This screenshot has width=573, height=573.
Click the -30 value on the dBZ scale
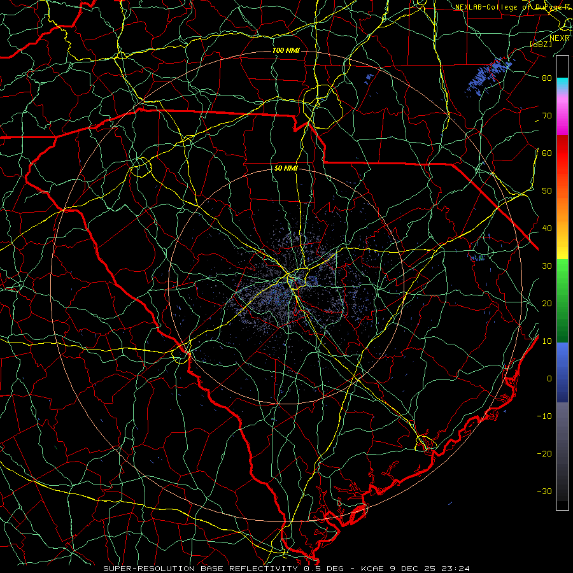[544, 492]
